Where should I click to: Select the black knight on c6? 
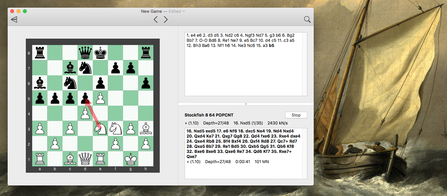[70, 83]
